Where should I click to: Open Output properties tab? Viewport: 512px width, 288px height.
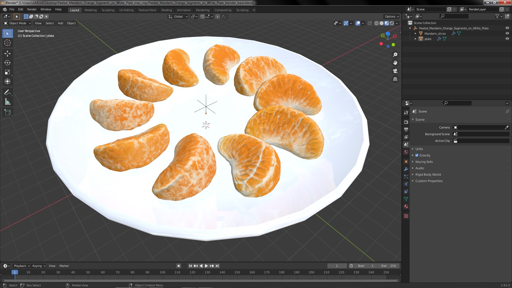click(406, 129)
